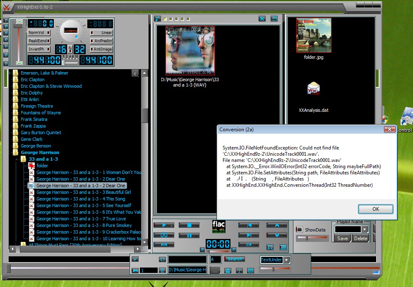
Task: Select track 7 True Love
Action: 81,219
